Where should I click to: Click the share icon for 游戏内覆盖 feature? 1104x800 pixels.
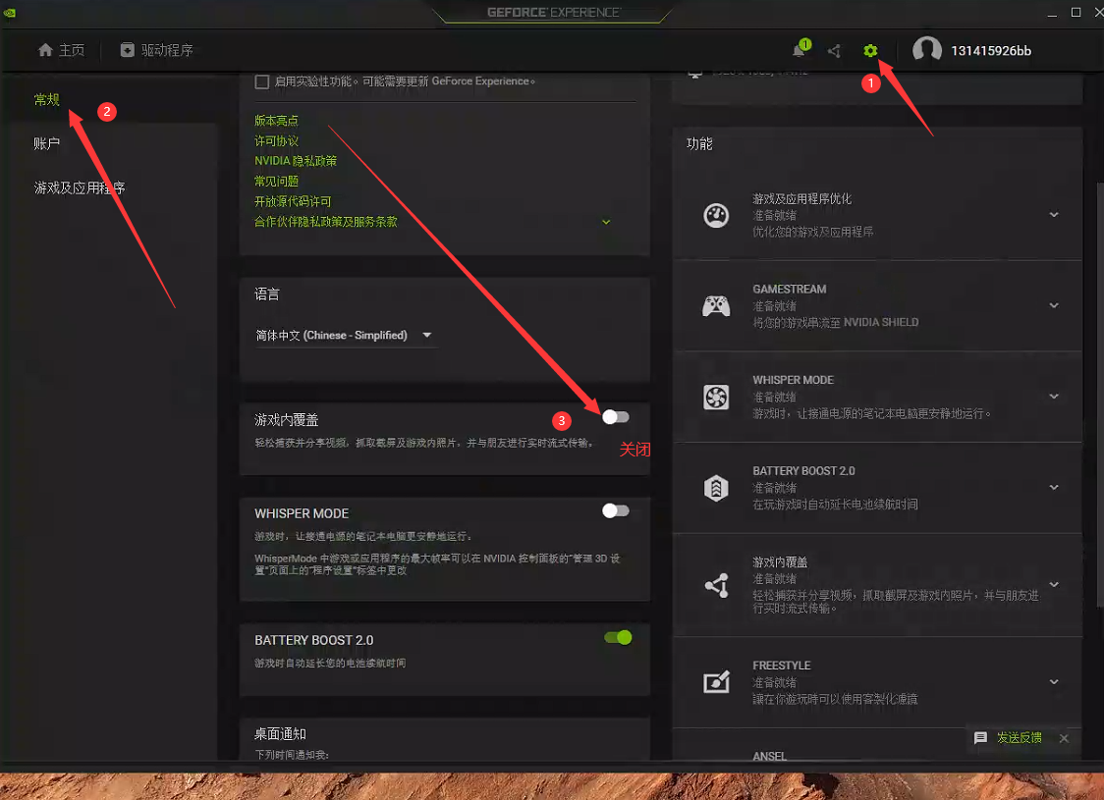717,585
